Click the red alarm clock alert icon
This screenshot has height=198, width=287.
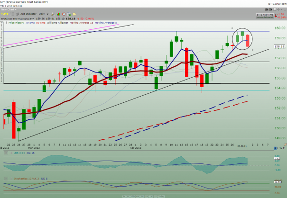(x=64, y=14)
